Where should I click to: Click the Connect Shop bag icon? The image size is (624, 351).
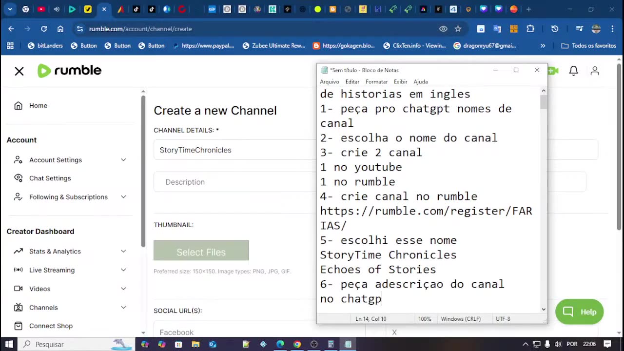pyautogui.click(x=18, y=326)
